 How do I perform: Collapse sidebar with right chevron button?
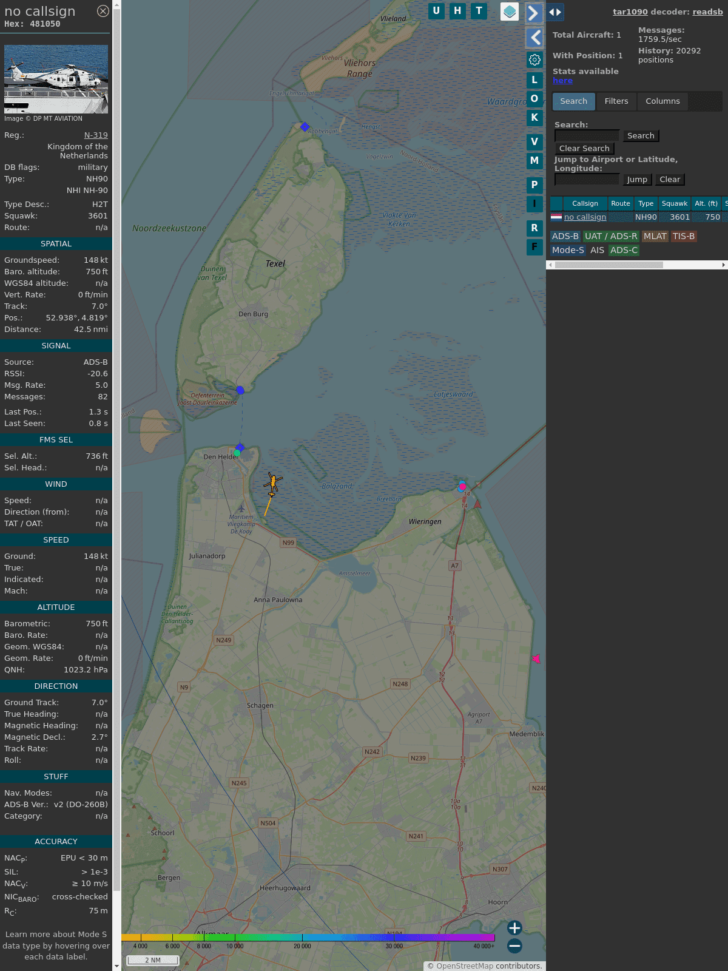pos(533,13)
